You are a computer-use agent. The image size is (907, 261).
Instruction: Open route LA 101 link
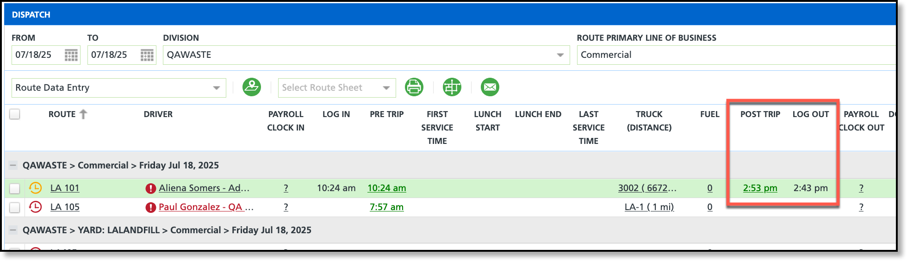tap(65, 188)
